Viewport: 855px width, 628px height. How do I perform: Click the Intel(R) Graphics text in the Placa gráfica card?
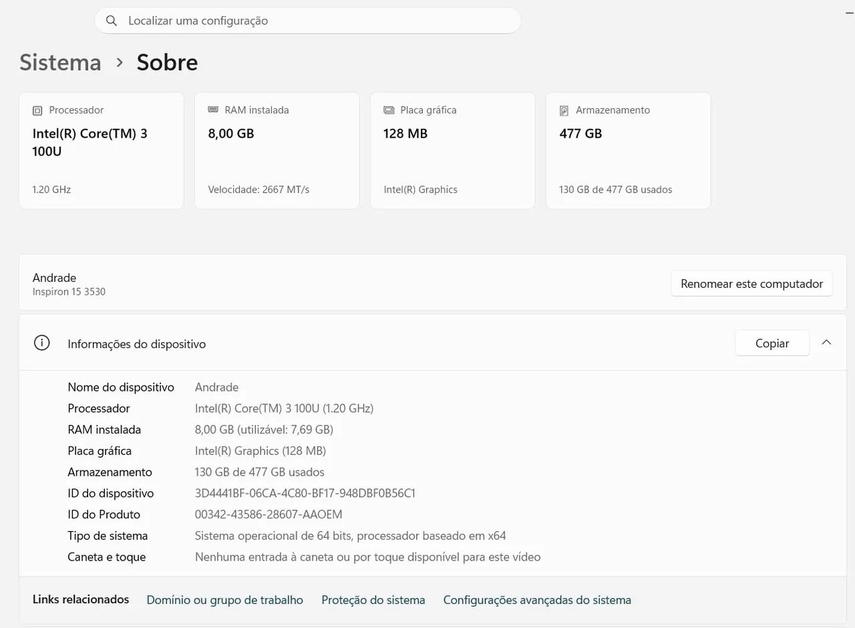coord(420,190)
